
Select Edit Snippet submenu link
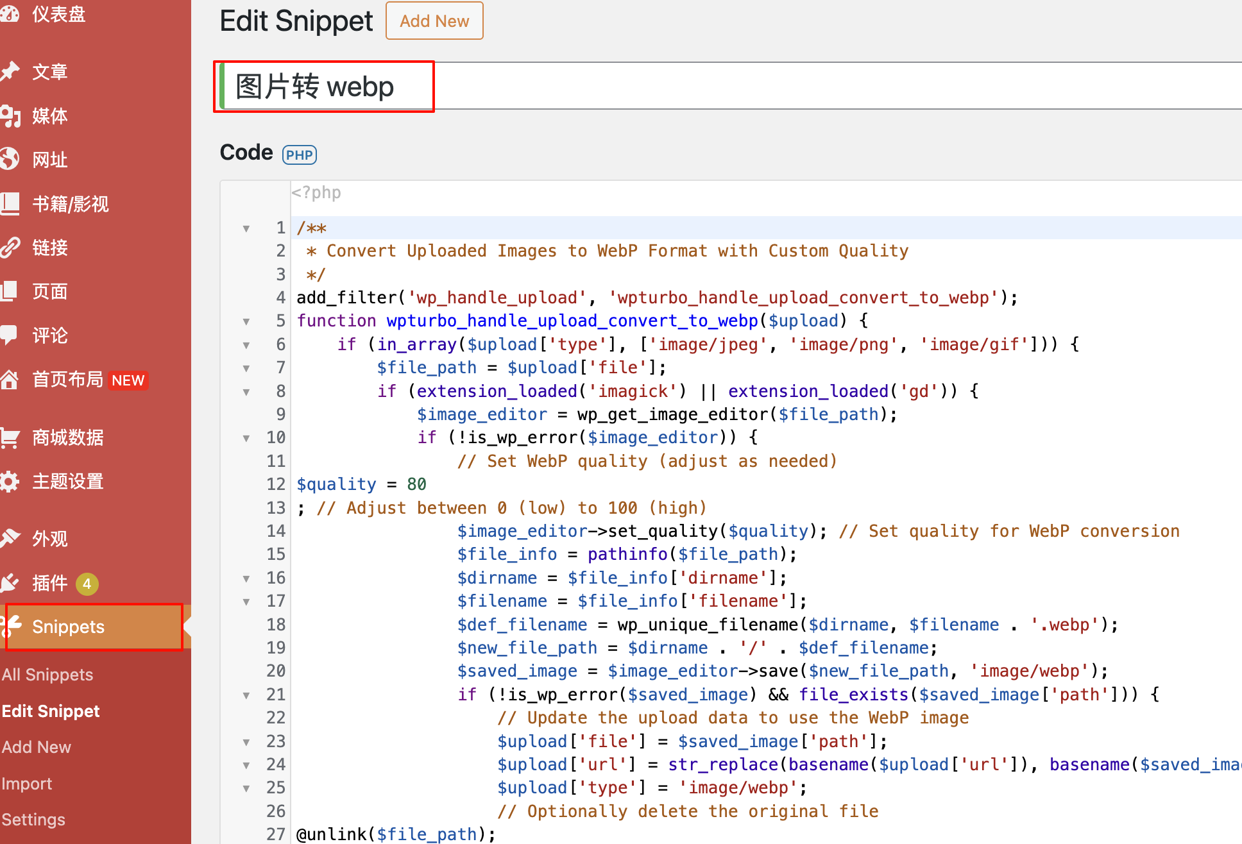(51, 711)
